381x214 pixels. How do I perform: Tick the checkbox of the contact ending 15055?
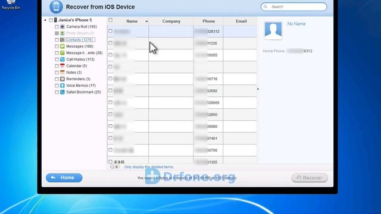pos(110,55)
